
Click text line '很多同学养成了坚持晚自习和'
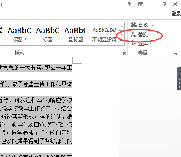[x=37, y=133]
